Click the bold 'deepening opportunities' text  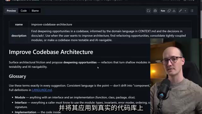tap(80, 62)
